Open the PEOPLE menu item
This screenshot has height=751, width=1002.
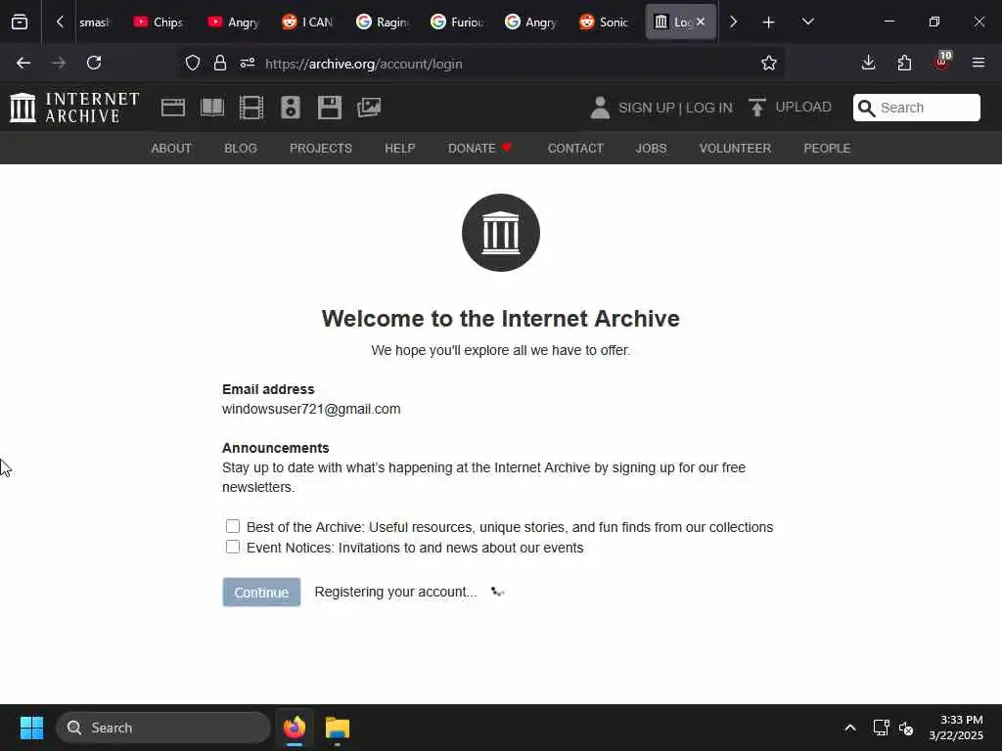[827, 149]
